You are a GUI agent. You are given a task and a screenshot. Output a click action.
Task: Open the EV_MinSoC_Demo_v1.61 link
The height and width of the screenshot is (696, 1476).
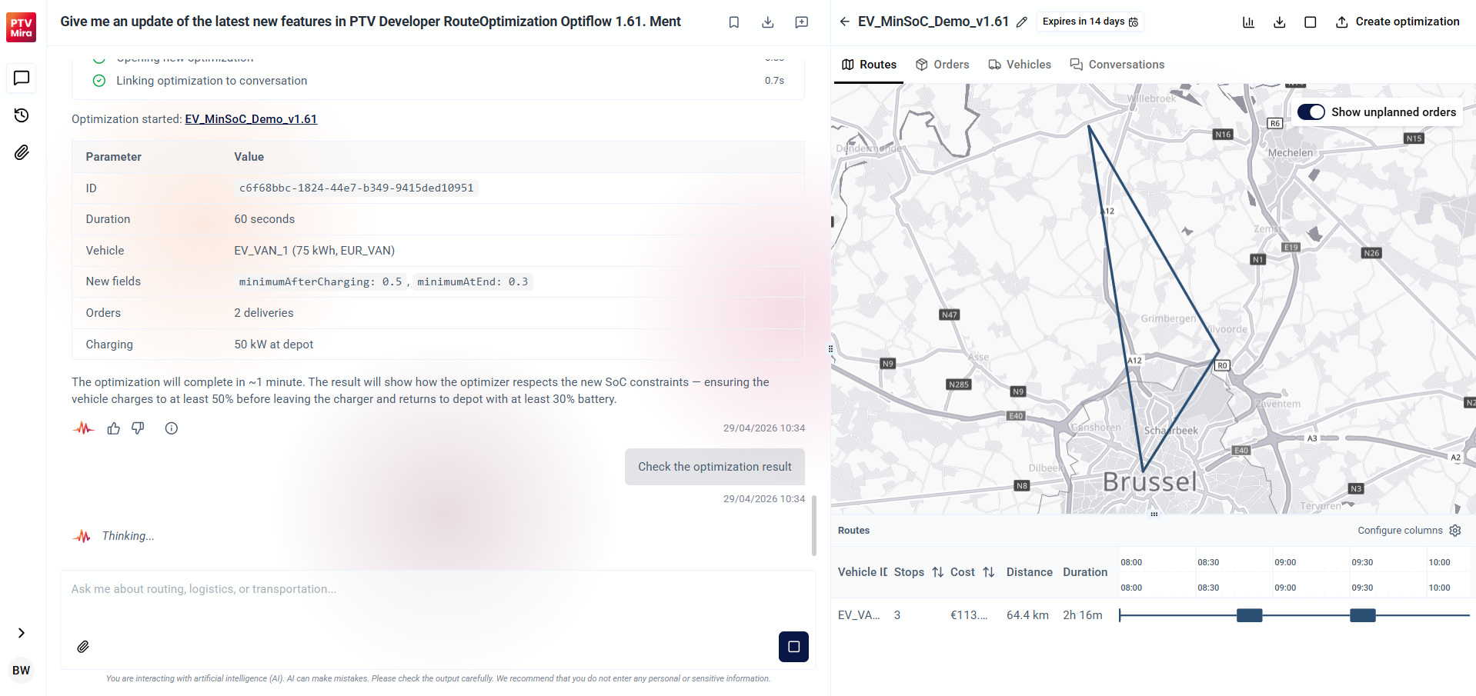coord(251,119)
